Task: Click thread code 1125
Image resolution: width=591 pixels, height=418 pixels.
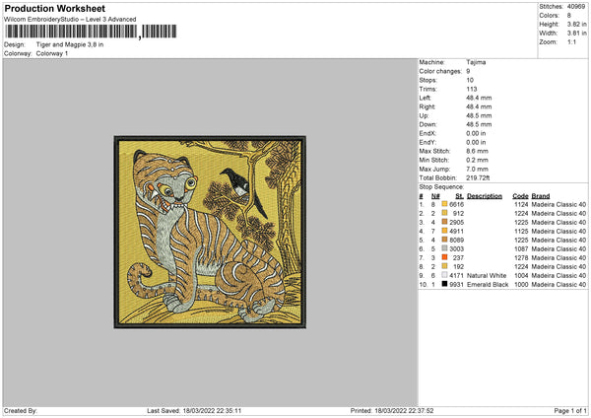Action: pyautogui.click(x=521, y=232)
